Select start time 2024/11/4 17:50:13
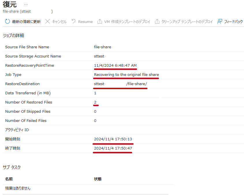Image resolution: width=244 pixels, height=195 pixels. 113,139
